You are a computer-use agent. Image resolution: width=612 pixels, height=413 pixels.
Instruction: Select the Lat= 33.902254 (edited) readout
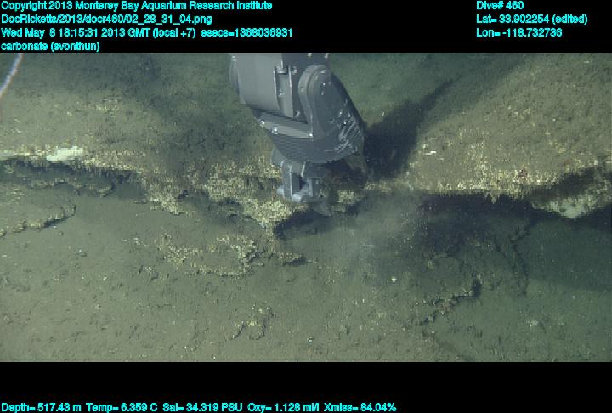532,19
